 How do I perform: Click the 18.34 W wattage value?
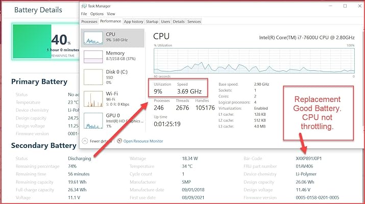coord(190,159)
